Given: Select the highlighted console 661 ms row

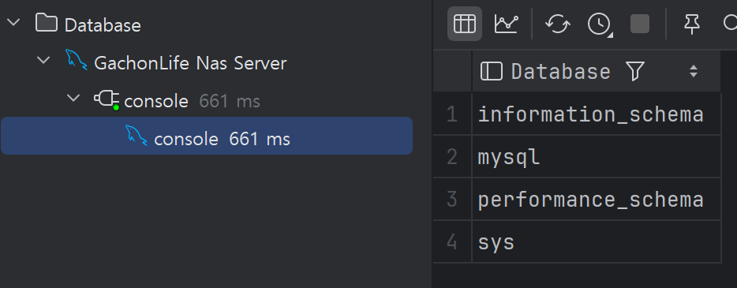Looking at the screenshot, I should coord(207,136).
